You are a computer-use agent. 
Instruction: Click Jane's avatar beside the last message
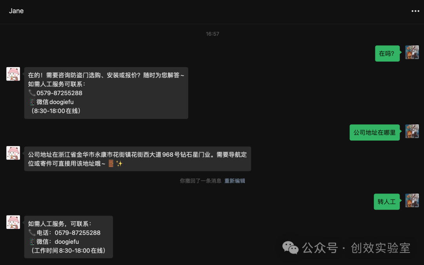click(x=13, y=222)
